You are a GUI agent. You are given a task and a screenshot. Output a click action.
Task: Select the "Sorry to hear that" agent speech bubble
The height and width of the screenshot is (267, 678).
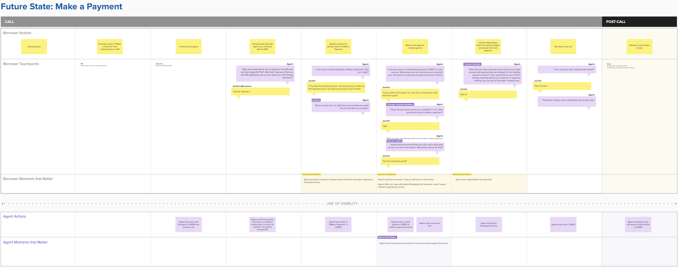(x=341, y=107)
